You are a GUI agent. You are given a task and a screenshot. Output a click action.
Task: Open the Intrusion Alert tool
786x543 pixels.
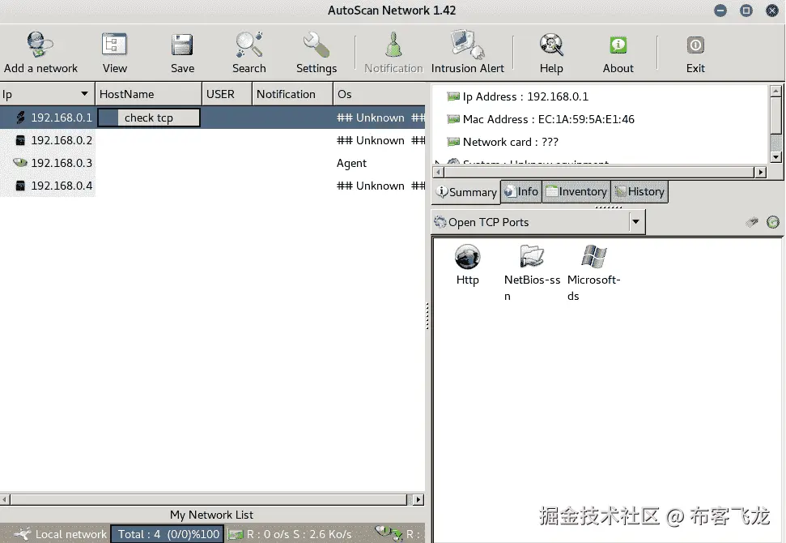point(467,52)
